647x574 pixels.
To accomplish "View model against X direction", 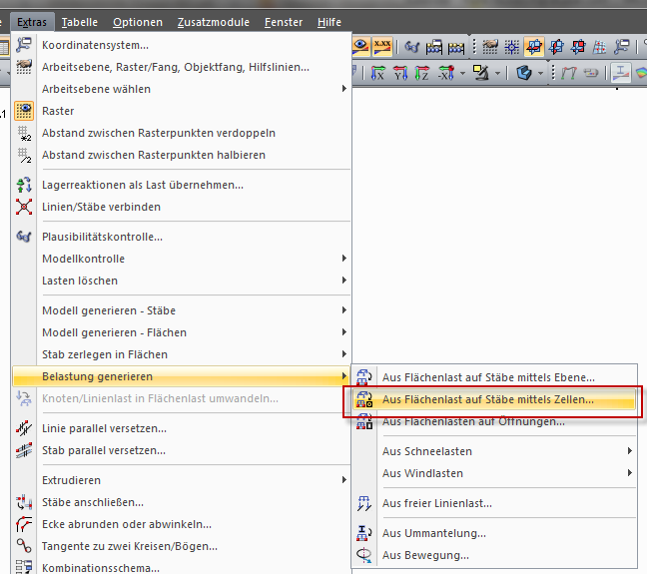I will (446, 73).
